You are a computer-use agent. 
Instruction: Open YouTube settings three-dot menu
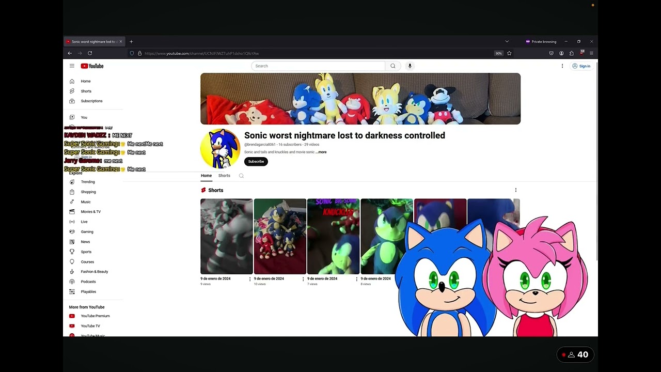point(562,66)
